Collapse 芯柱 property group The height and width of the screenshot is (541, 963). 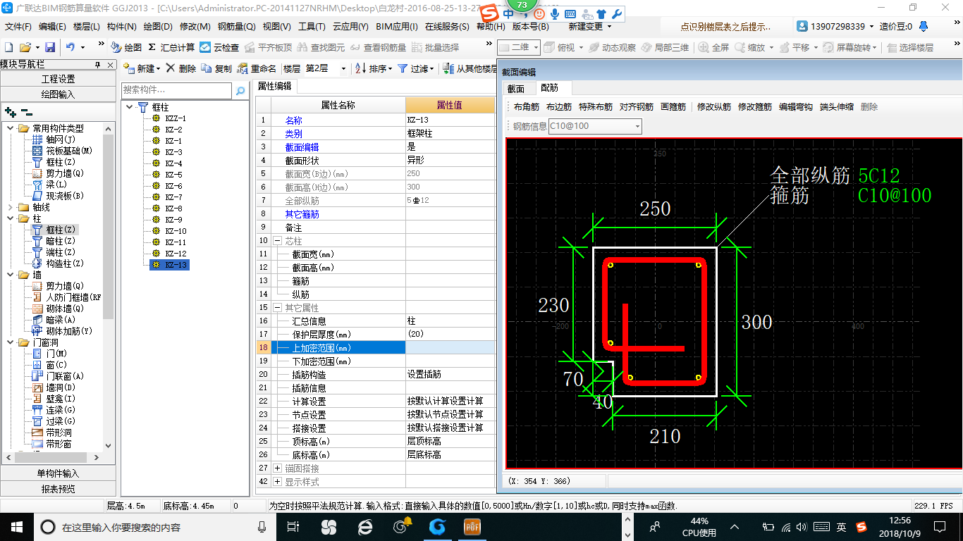tap(277, 241)
